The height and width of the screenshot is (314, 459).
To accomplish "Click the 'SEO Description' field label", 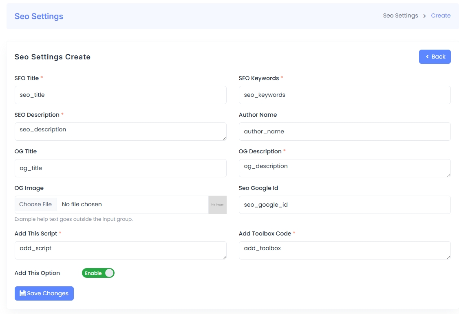I will pyautogui.click(x=37, y=115).
